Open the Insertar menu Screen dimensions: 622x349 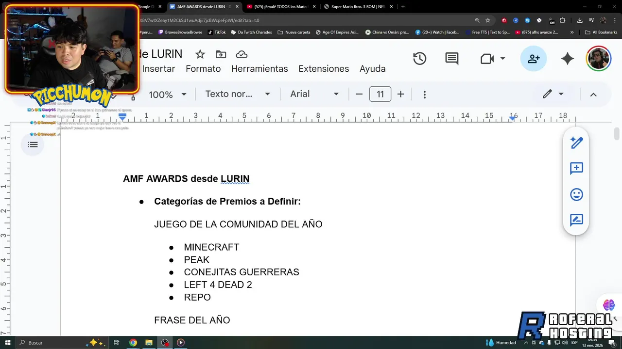[158, 69]
